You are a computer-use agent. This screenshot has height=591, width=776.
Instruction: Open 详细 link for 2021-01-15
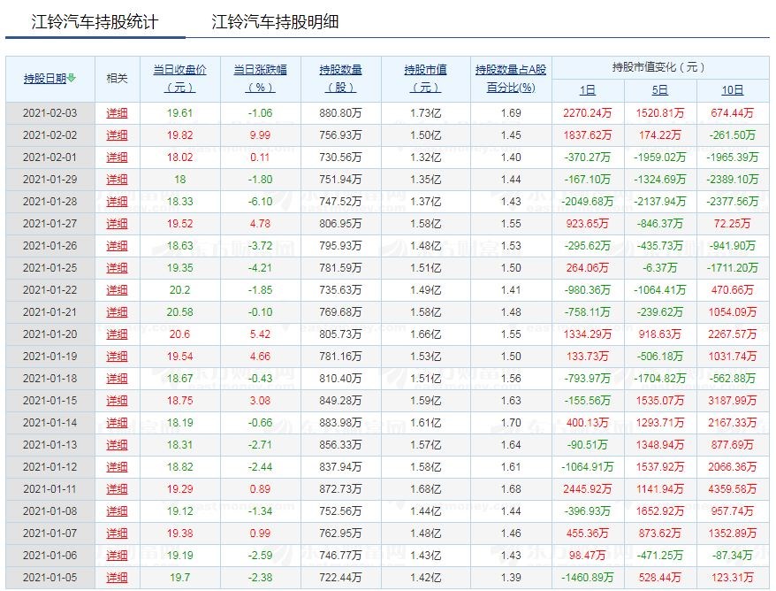tap(117, 400)
